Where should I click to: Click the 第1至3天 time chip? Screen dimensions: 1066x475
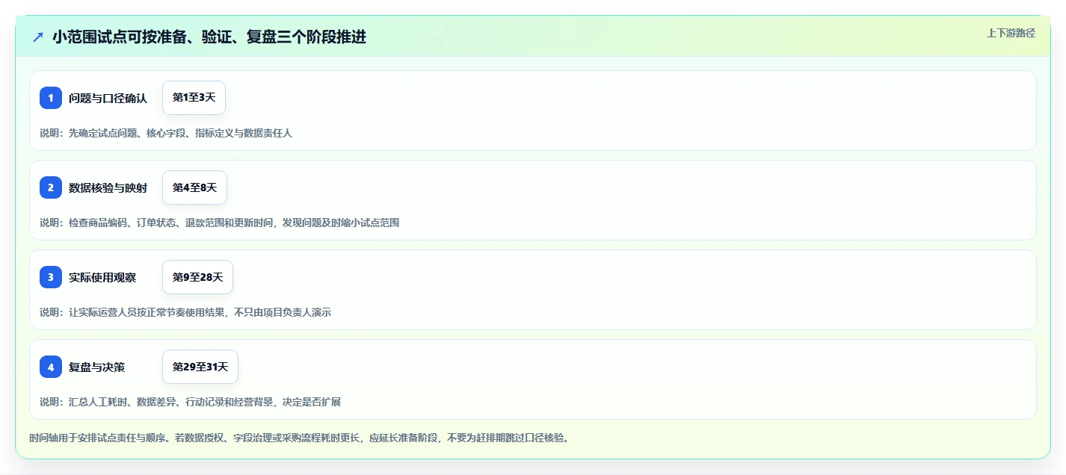194,98
